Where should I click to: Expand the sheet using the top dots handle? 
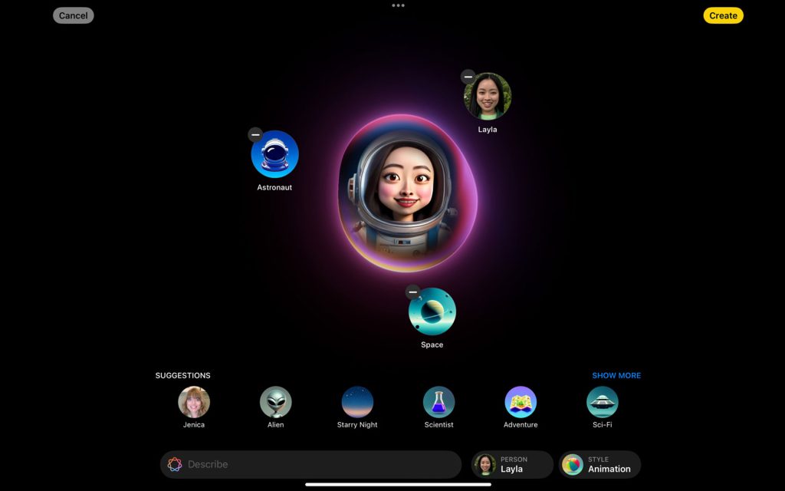click(x=398, y=6)
